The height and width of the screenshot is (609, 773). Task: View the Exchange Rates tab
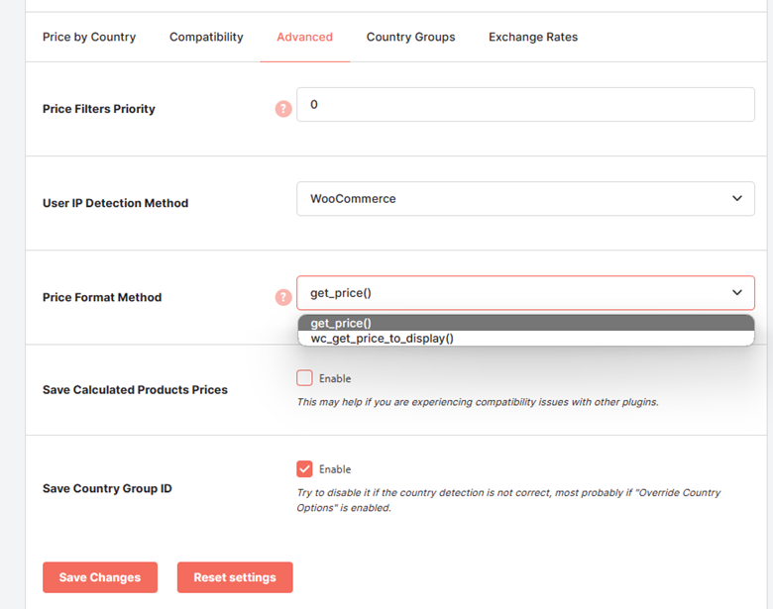(x=533, y=37)
